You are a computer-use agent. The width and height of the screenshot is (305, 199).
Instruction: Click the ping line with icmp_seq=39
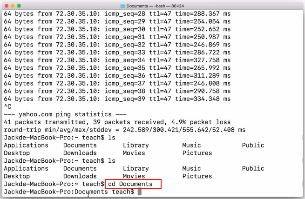(117, 99)
